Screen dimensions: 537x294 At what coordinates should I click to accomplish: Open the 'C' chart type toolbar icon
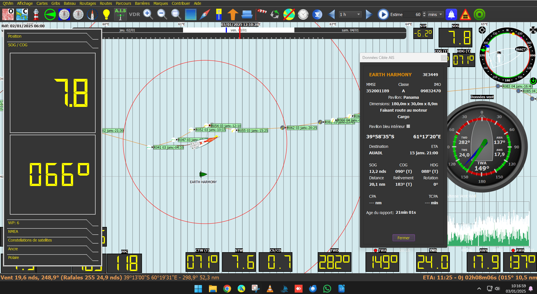click(x=22, y=14)
